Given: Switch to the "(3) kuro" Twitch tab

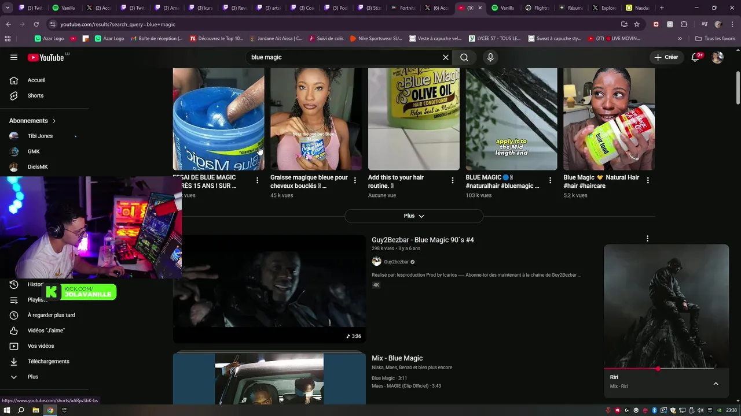Looking at the screenshot, I should click(200, 8).
